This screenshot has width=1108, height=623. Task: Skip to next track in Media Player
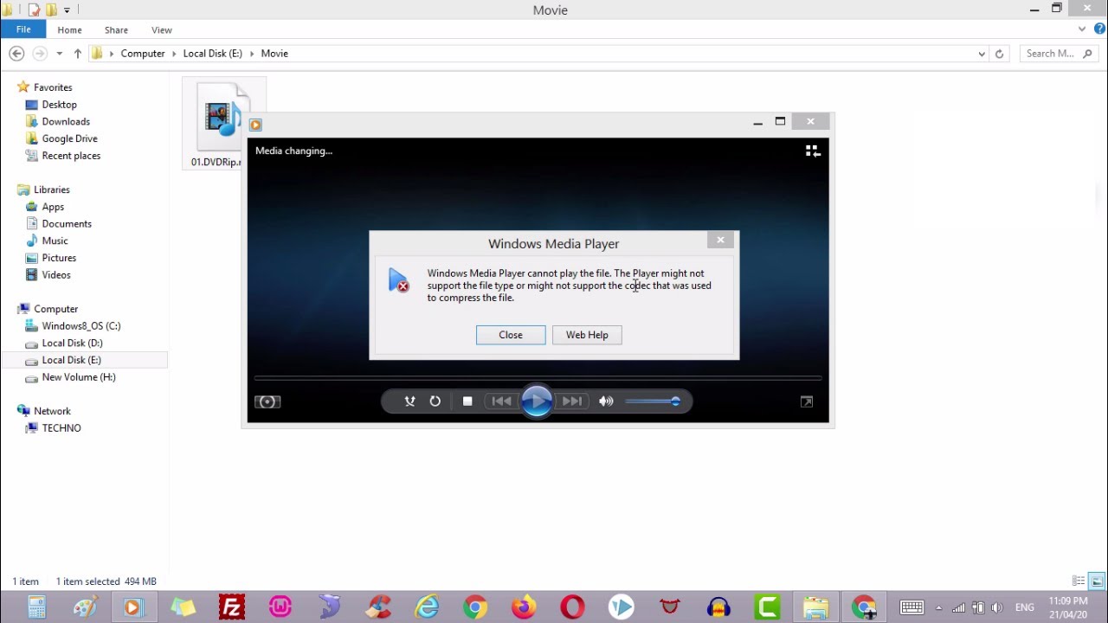click(x=572, y=401)
